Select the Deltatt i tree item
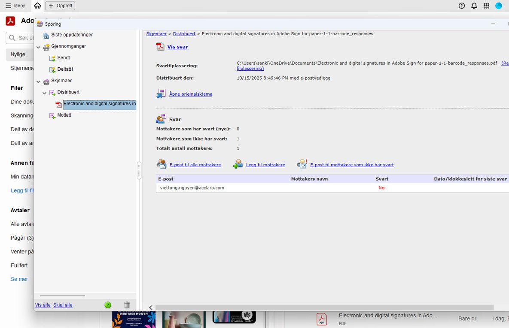This screenshot has height=328, width=509. click(65, 69)
